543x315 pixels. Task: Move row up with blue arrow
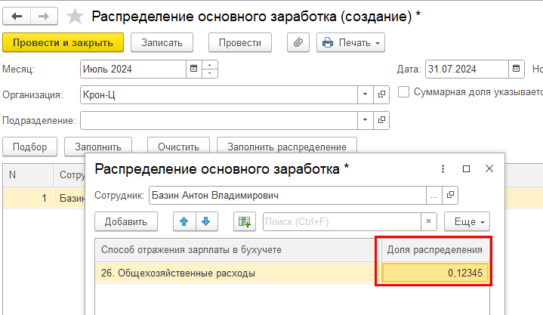coord(184,221)
